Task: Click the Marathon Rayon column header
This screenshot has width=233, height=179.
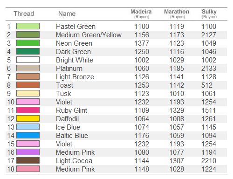Action: coord(177,14)
